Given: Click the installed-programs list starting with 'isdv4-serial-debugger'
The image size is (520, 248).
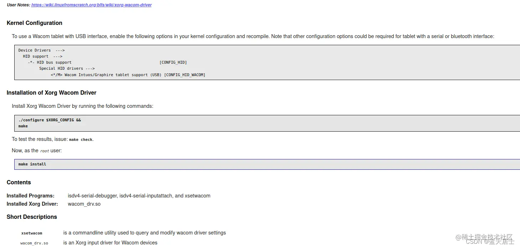Looking at the screenshot, I should (139, 196).
